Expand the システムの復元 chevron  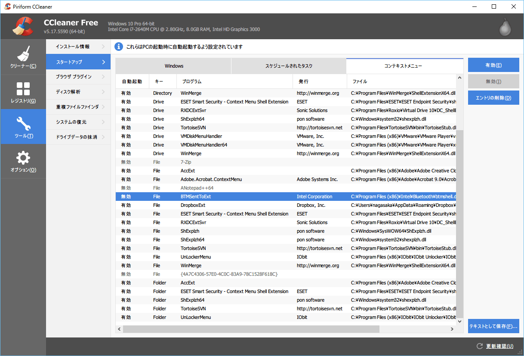[x=103, y=122]
